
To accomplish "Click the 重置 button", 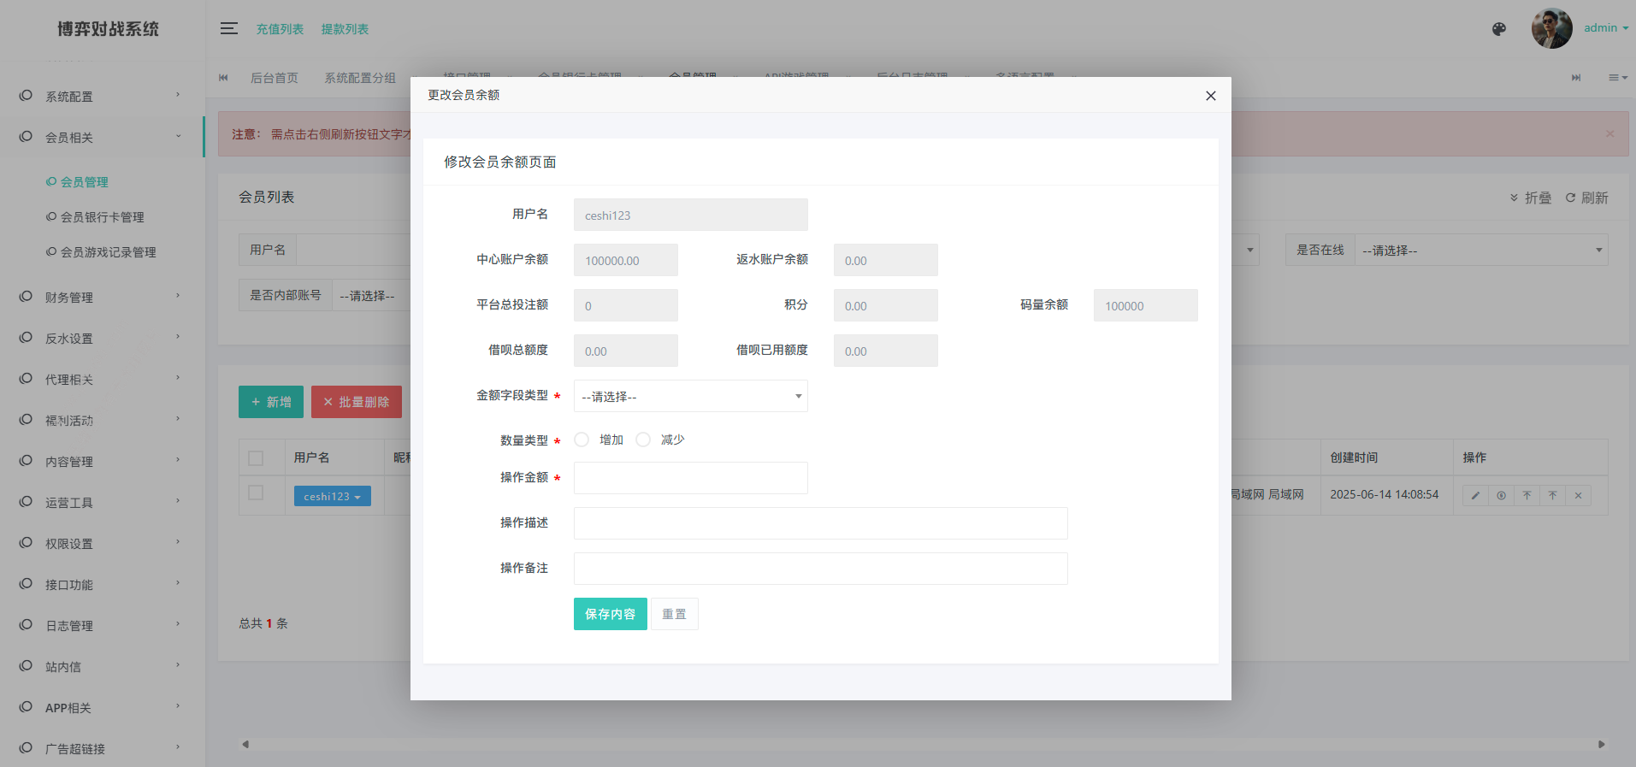I will pyautogui.click(x=674, y=614).
